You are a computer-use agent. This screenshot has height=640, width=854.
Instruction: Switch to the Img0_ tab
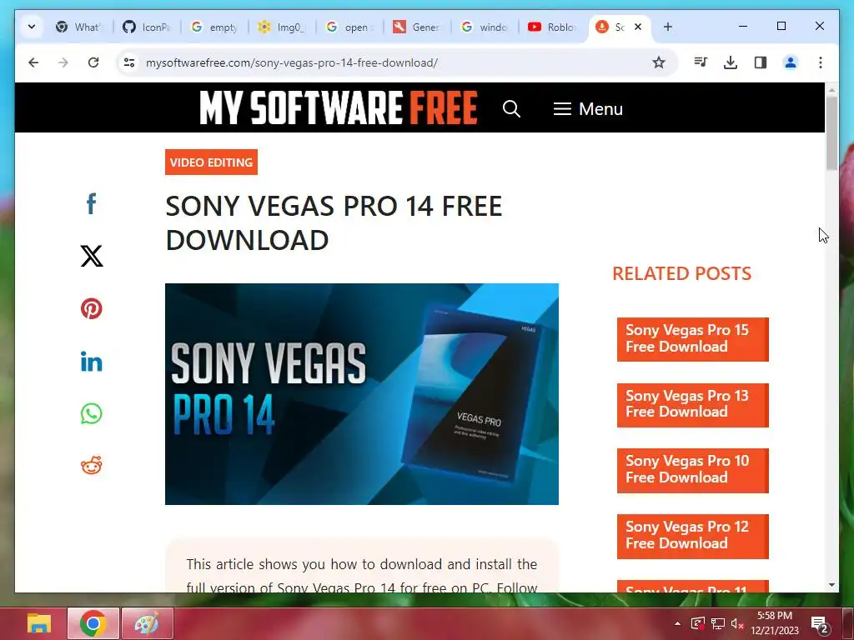(282, 27)
